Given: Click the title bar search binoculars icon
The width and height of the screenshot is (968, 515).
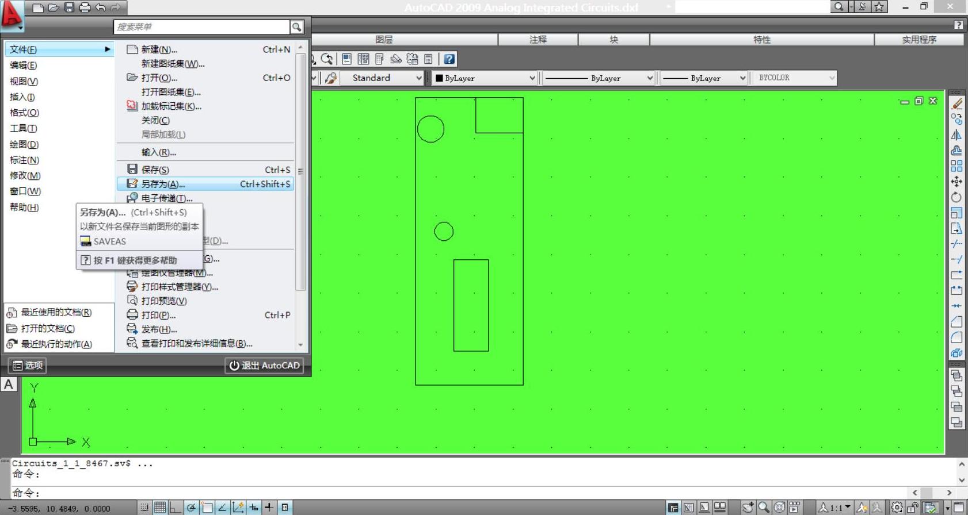Looking at the screenshot, I should click(839, 6).
